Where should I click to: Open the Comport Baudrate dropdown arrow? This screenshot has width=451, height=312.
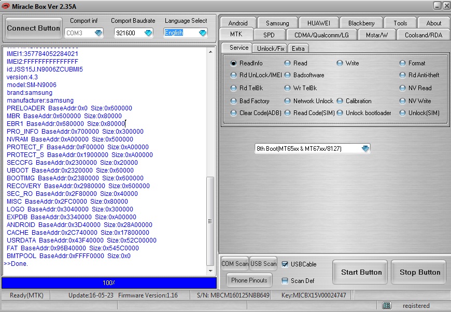pyautogui.click(x=148, y=33)
